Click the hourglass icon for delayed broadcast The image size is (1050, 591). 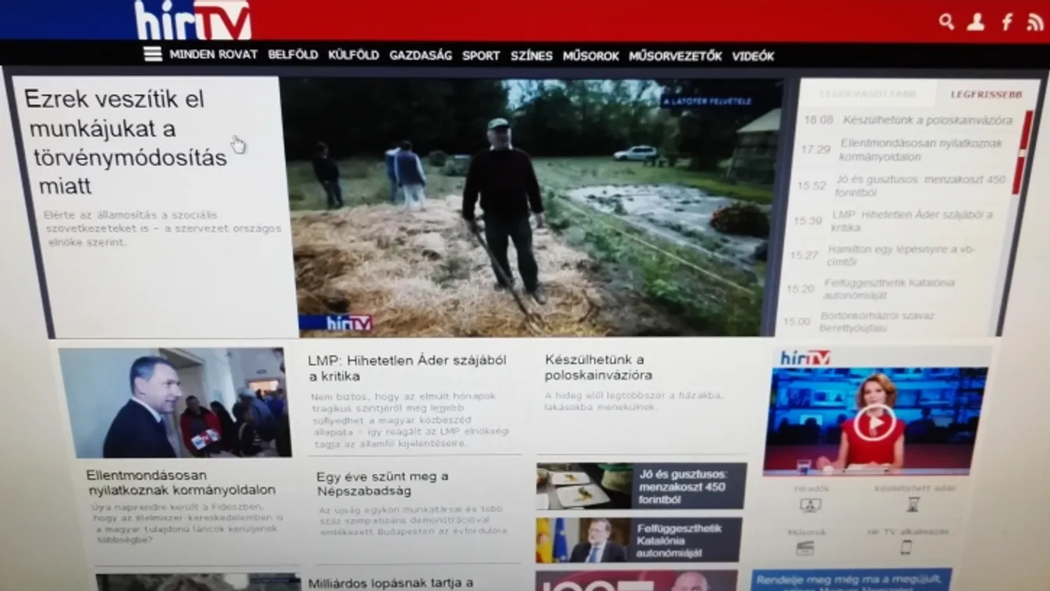click(913, 504)
